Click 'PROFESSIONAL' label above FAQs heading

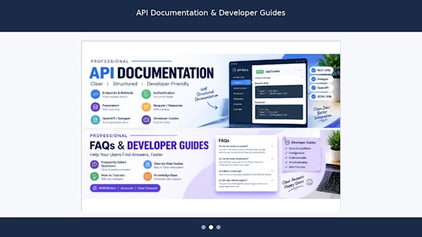[x=109, y=136]
